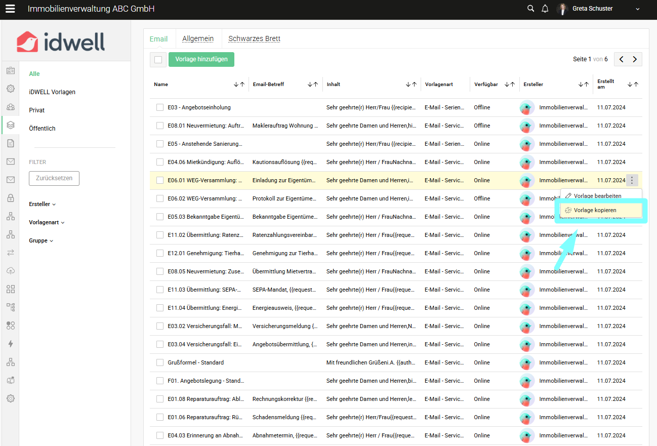Screen dimensions: 657x446
Task: Expand the Vorlagenart filter
Action: 47,222
